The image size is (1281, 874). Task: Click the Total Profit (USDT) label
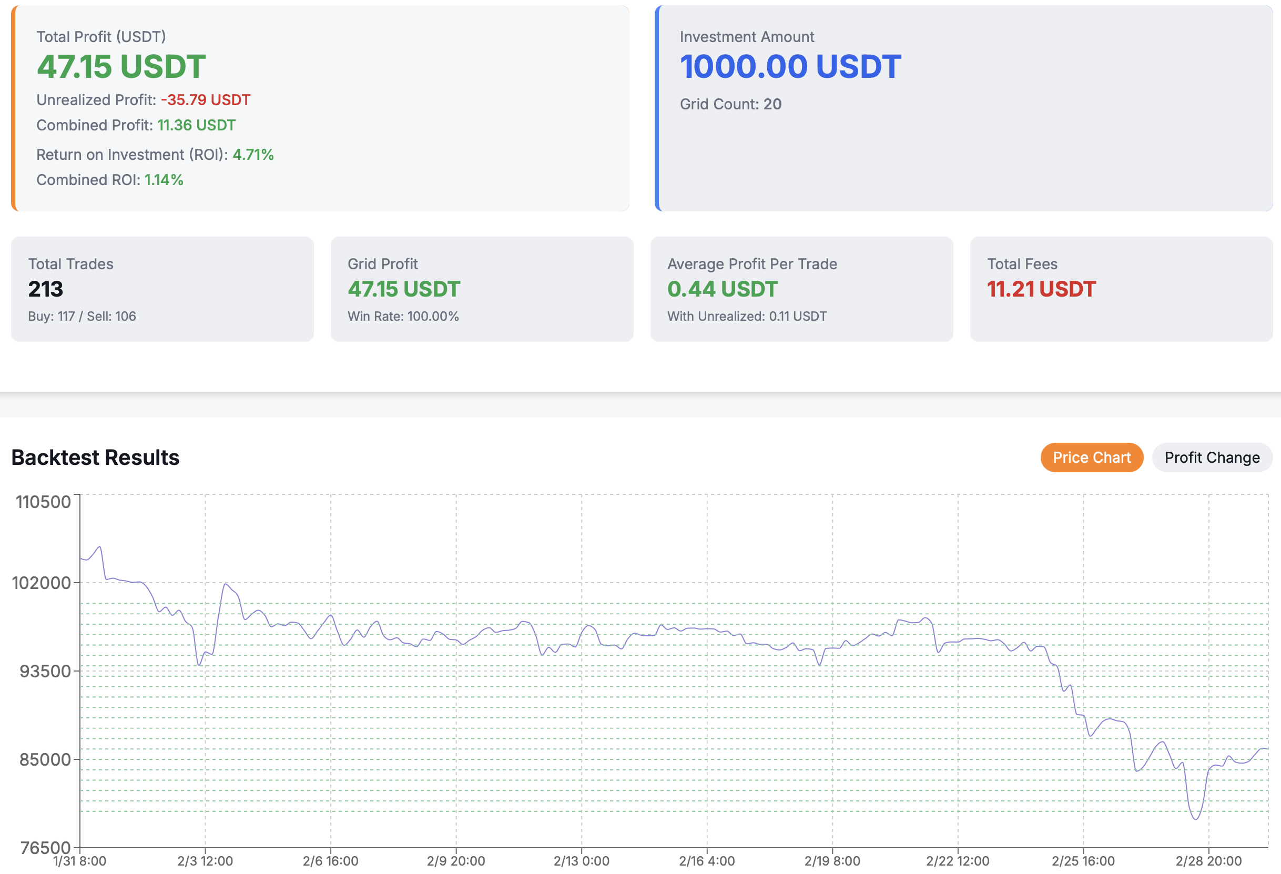tap(101, 37)
